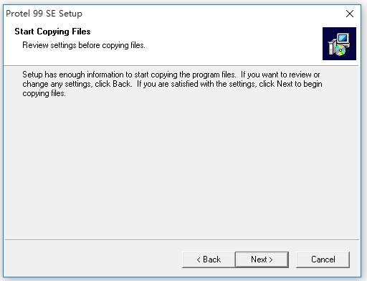Image resolution: width=367 pixels, height=281 pixels.
Task: Proceed with the Next > button
Action: pos(262,259)
